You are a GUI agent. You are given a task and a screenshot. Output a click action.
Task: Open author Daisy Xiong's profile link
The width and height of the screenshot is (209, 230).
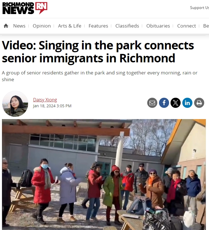click(45, 100)
